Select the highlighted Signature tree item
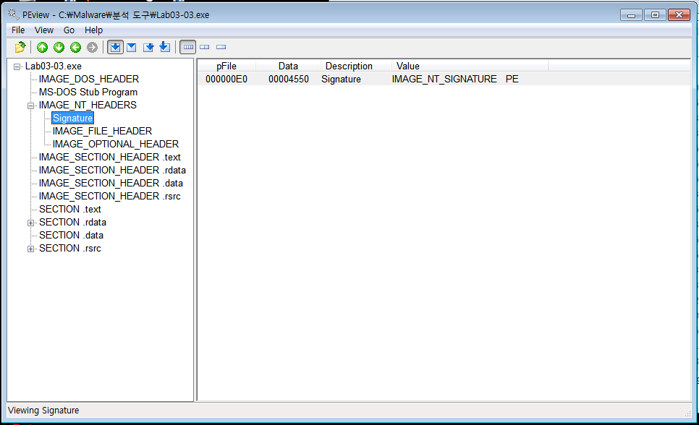Image resolution: width=699 pixels, height=425 pixels. 72,118
